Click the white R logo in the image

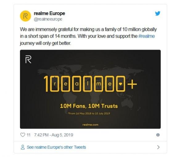28,59
